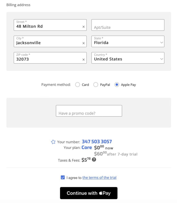Click the Continue with Apple Pay button

point(88,193)
